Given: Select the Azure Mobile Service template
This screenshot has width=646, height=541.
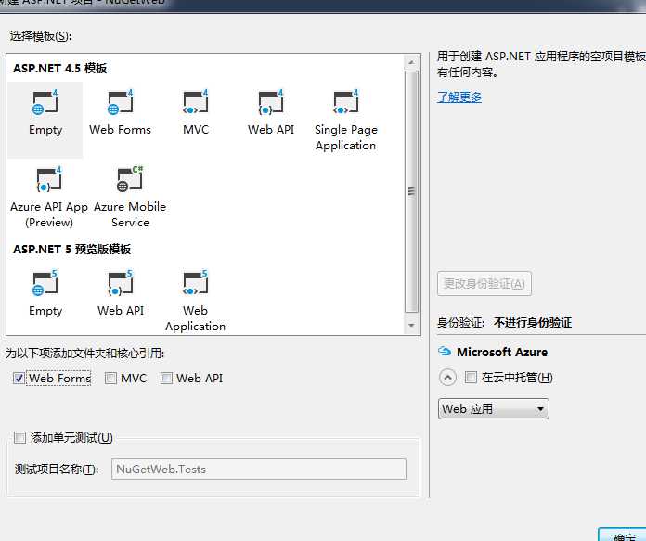Looking at the screenshot, I should (130, 198).
